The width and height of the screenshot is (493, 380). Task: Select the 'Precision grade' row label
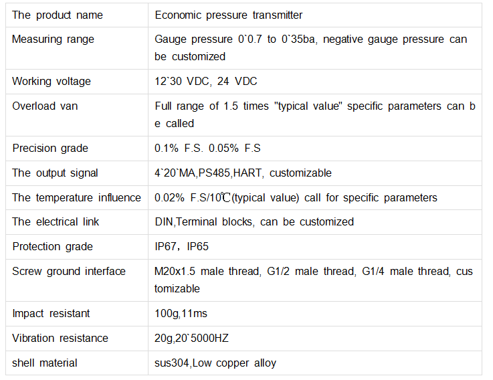pos(50,148)
